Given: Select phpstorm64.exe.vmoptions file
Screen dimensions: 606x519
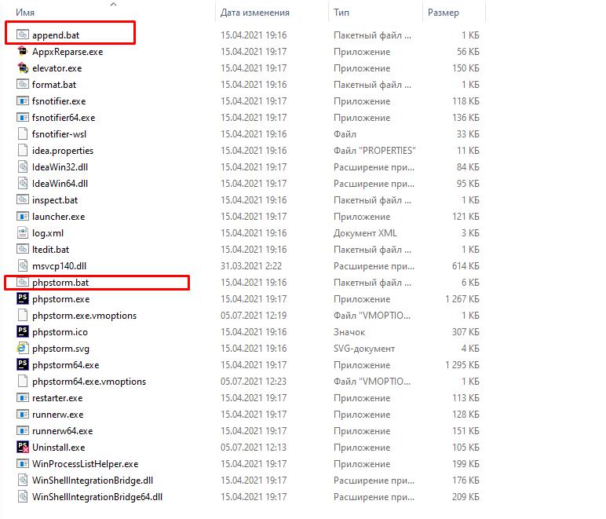Looking at the screenshot, I should (89, 382).
